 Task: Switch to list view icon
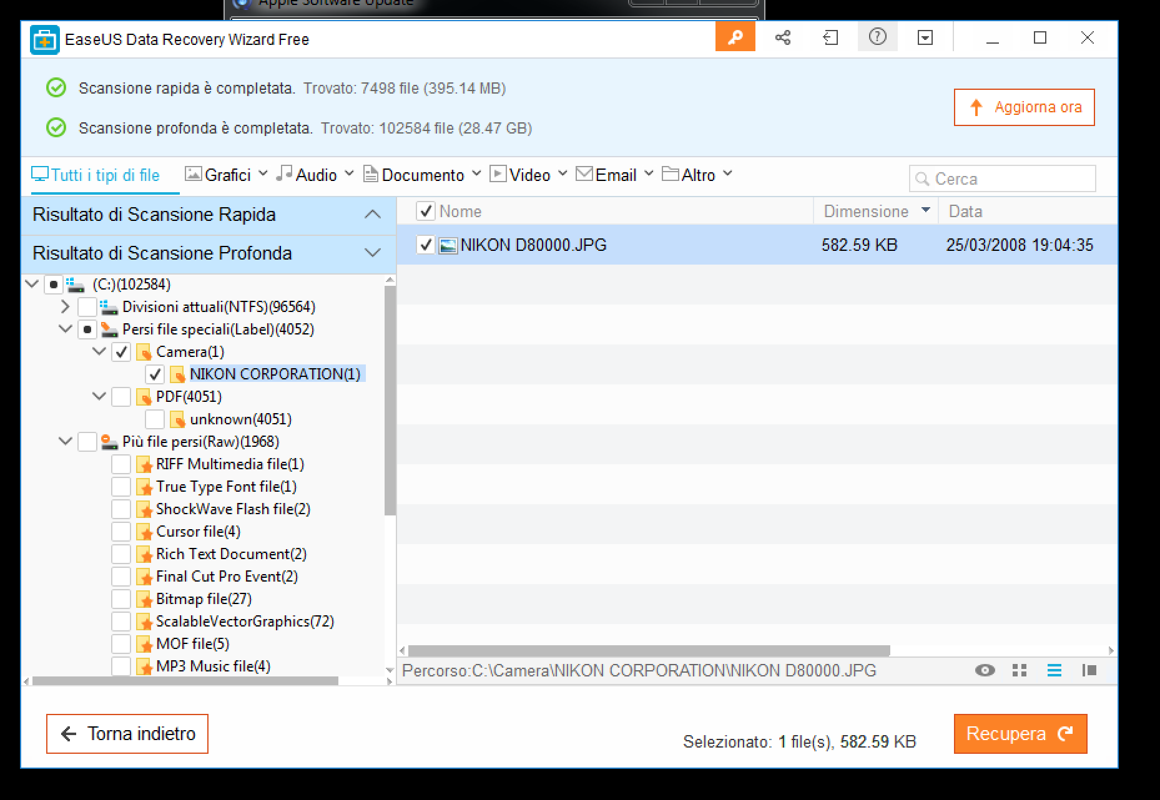[x=1054, y=670]
